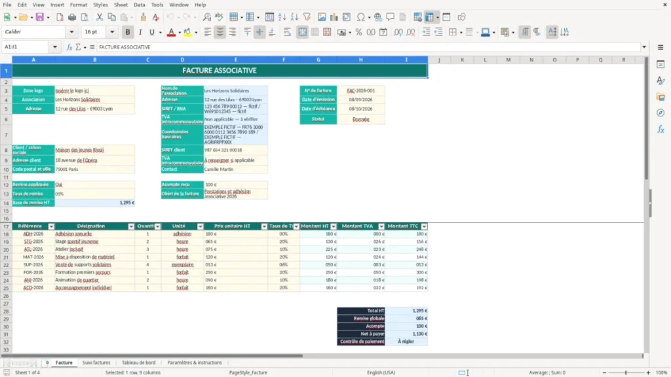Open the Function Wizard icon
This screenshot has height=377, width=671.
click(69, 47)
